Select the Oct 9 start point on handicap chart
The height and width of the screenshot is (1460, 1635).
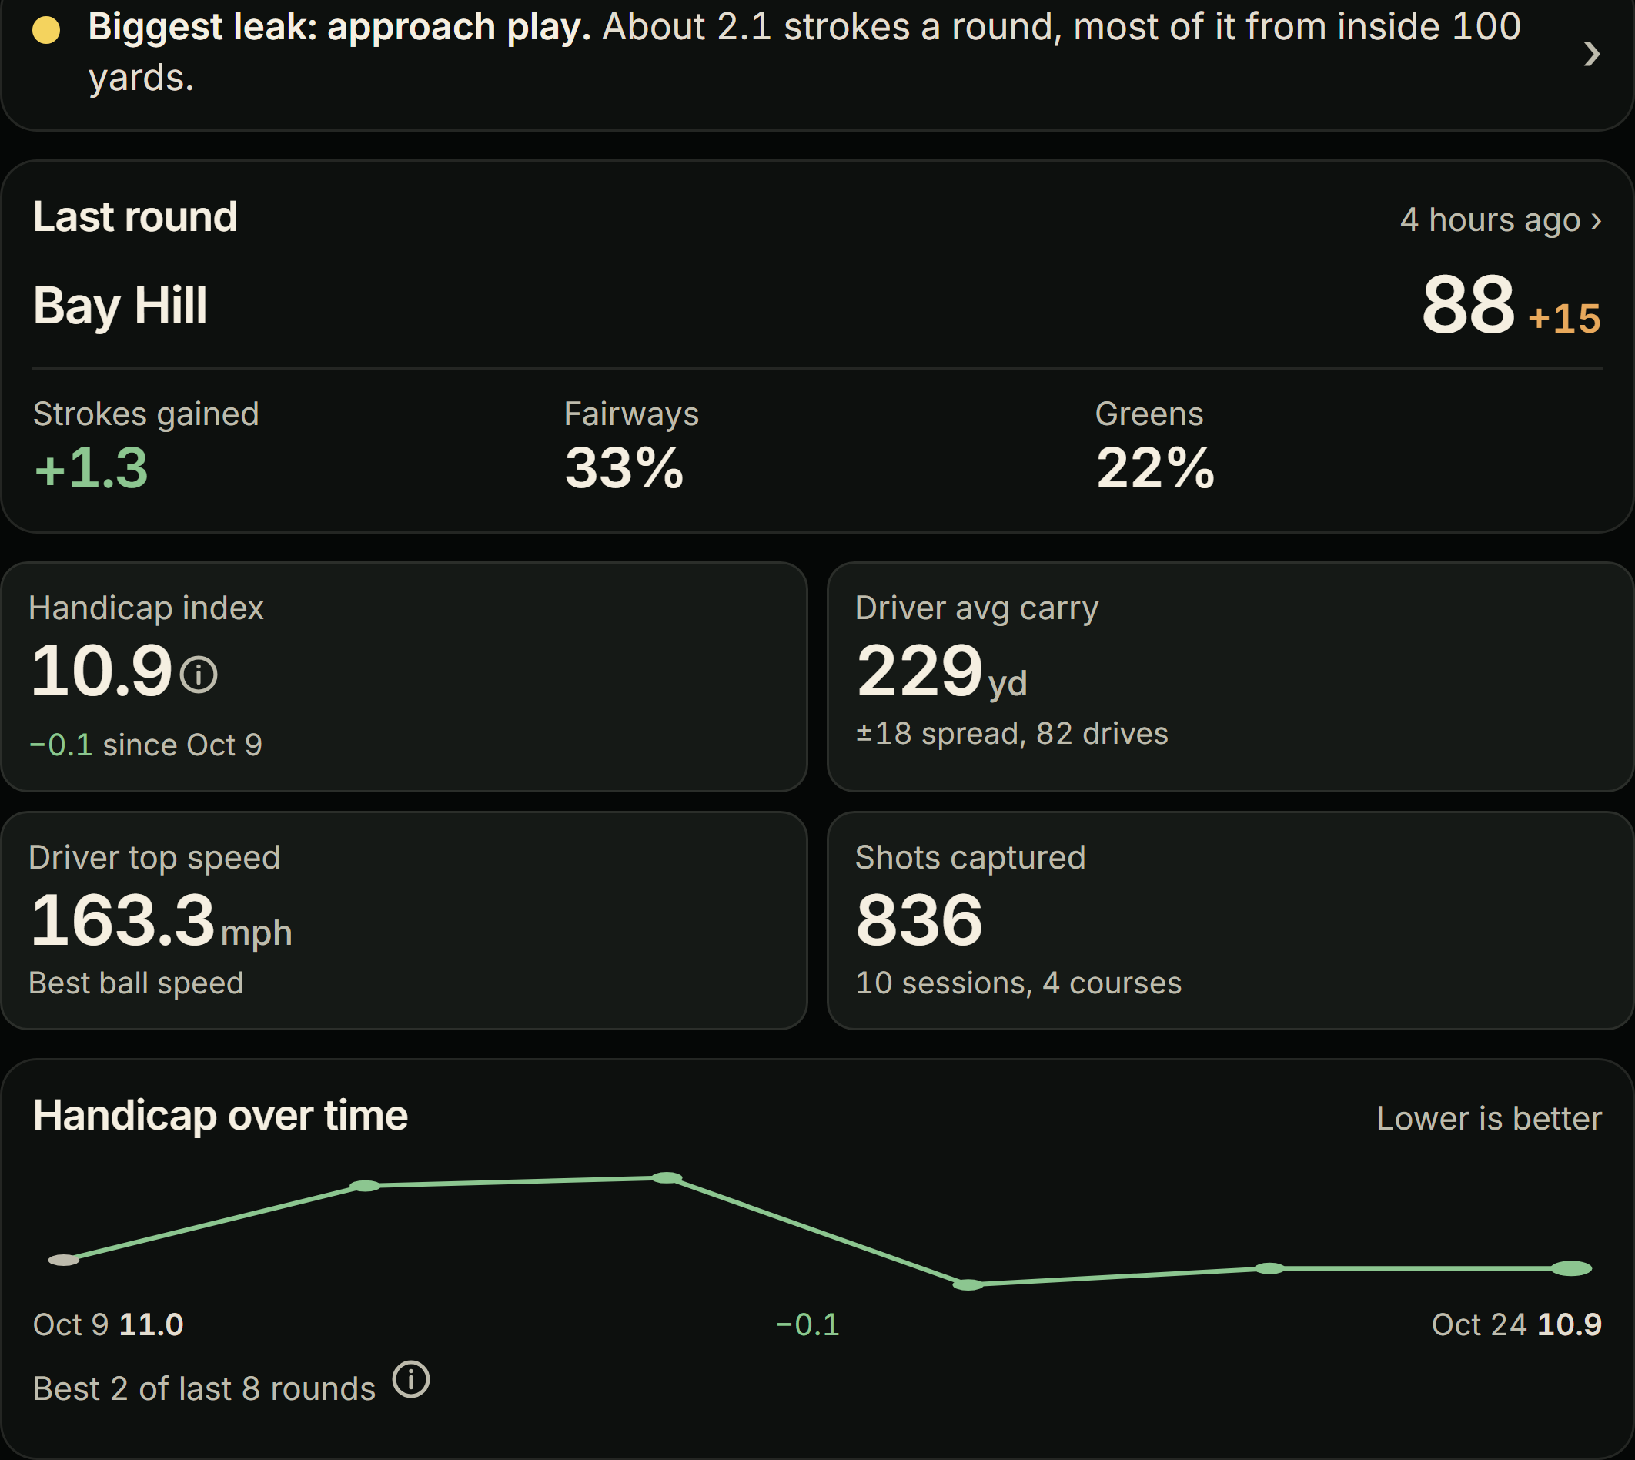coord(64,1261)
